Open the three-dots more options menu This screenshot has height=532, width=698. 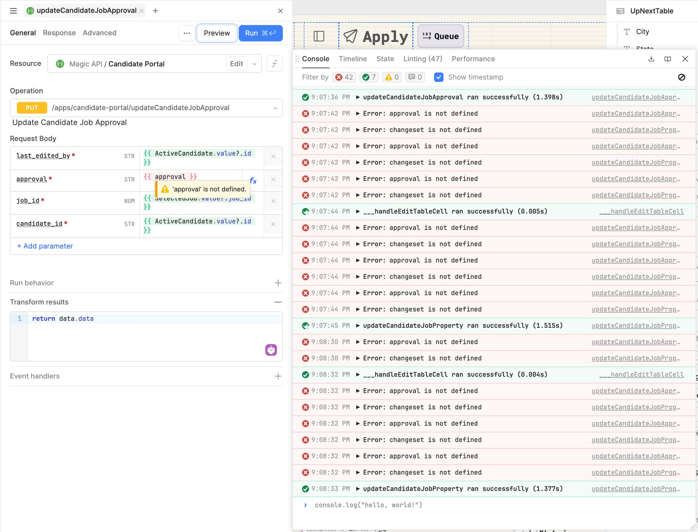187,33
